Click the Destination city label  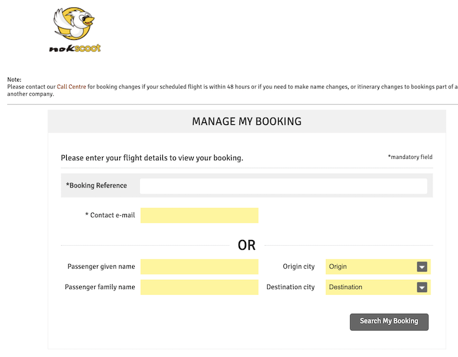[x=291, y=287]
